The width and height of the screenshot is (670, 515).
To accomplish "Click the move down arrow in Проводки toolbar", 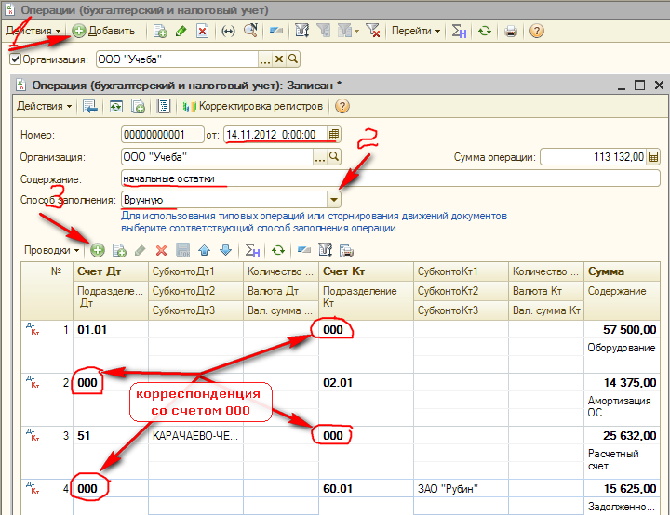I will 225,250.
